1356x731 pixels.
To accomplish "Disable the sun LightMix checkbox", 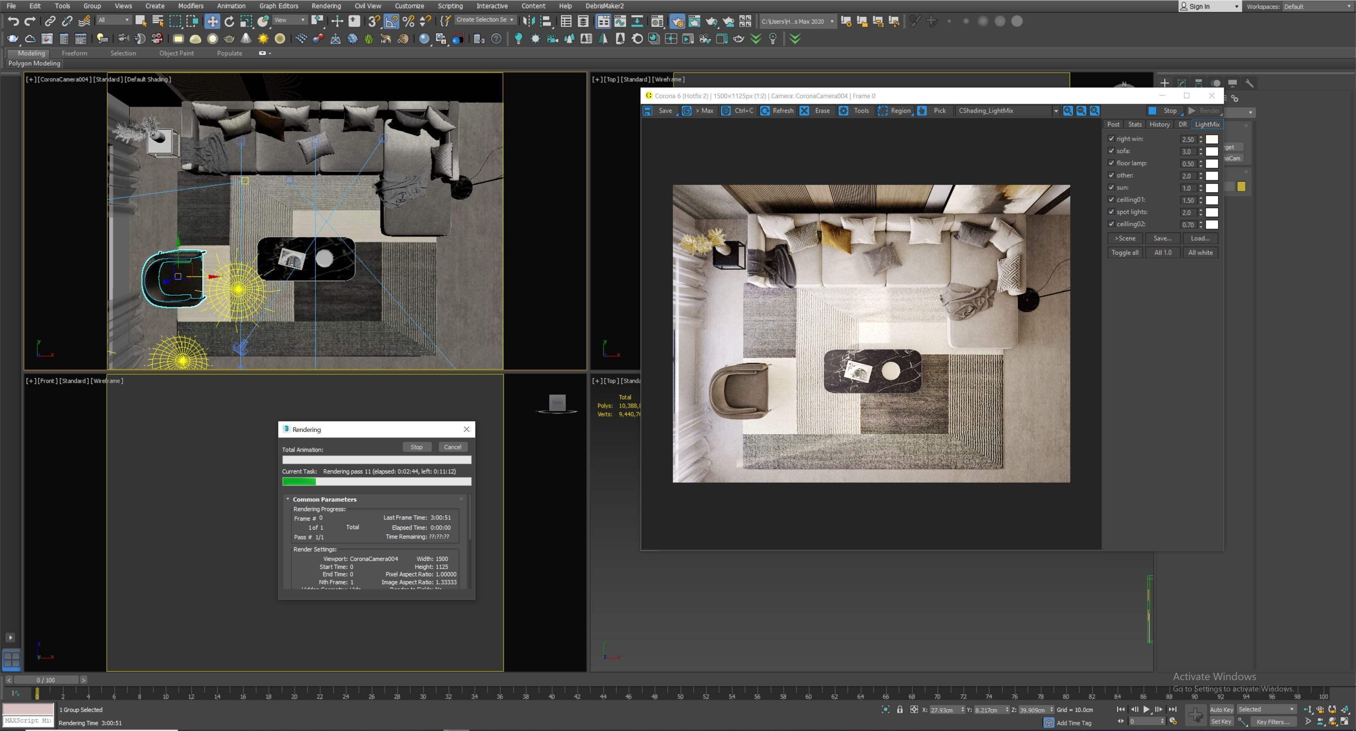I will pos(1111,188).
